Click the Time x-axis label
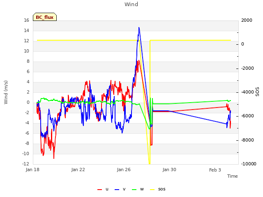Screen dimensions: 263x197 pos(233,176)
